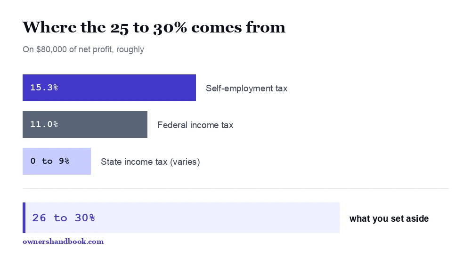The width and height of the screenshot is (471, 258).
Task: Click the Federal income tax label
Action: (195, 125)
